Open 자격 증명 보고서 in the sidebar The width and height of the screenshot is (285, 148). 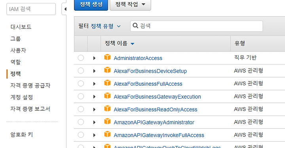(x=30, y=109)
